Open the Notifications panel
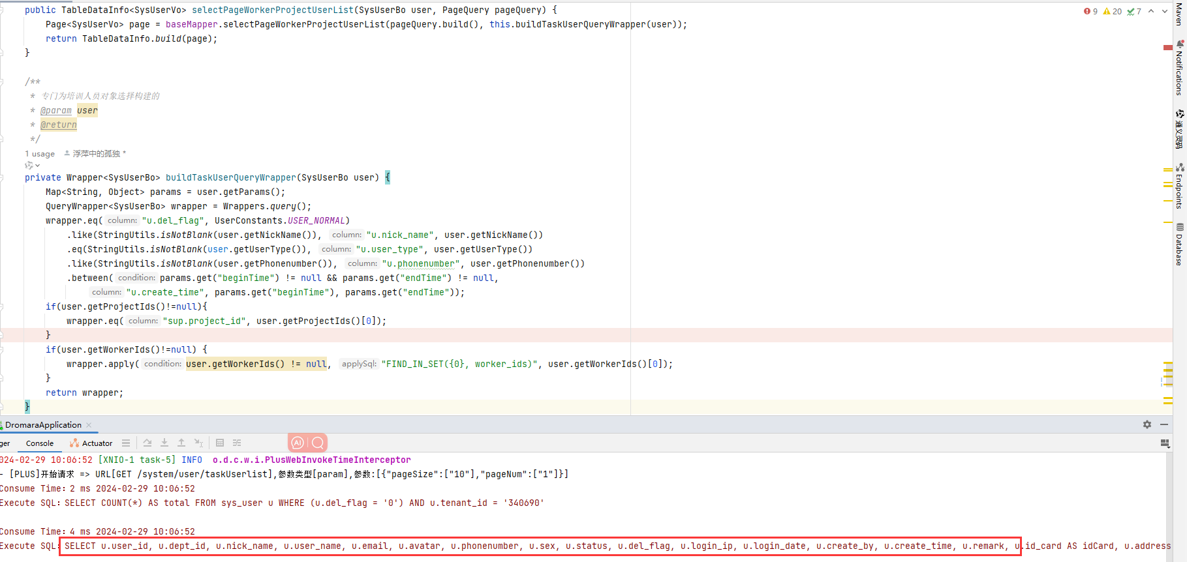Screen dimensions: 1187x562 click(1179, 68)
